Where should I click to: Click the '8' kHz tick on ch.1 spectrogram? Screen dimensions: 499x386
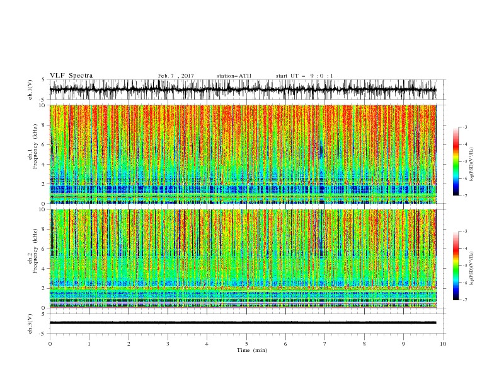coord(44,125)
